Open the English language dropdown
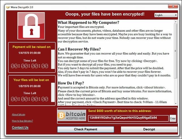The width and height of the screenshot is (182, 139). click(166, 15)
